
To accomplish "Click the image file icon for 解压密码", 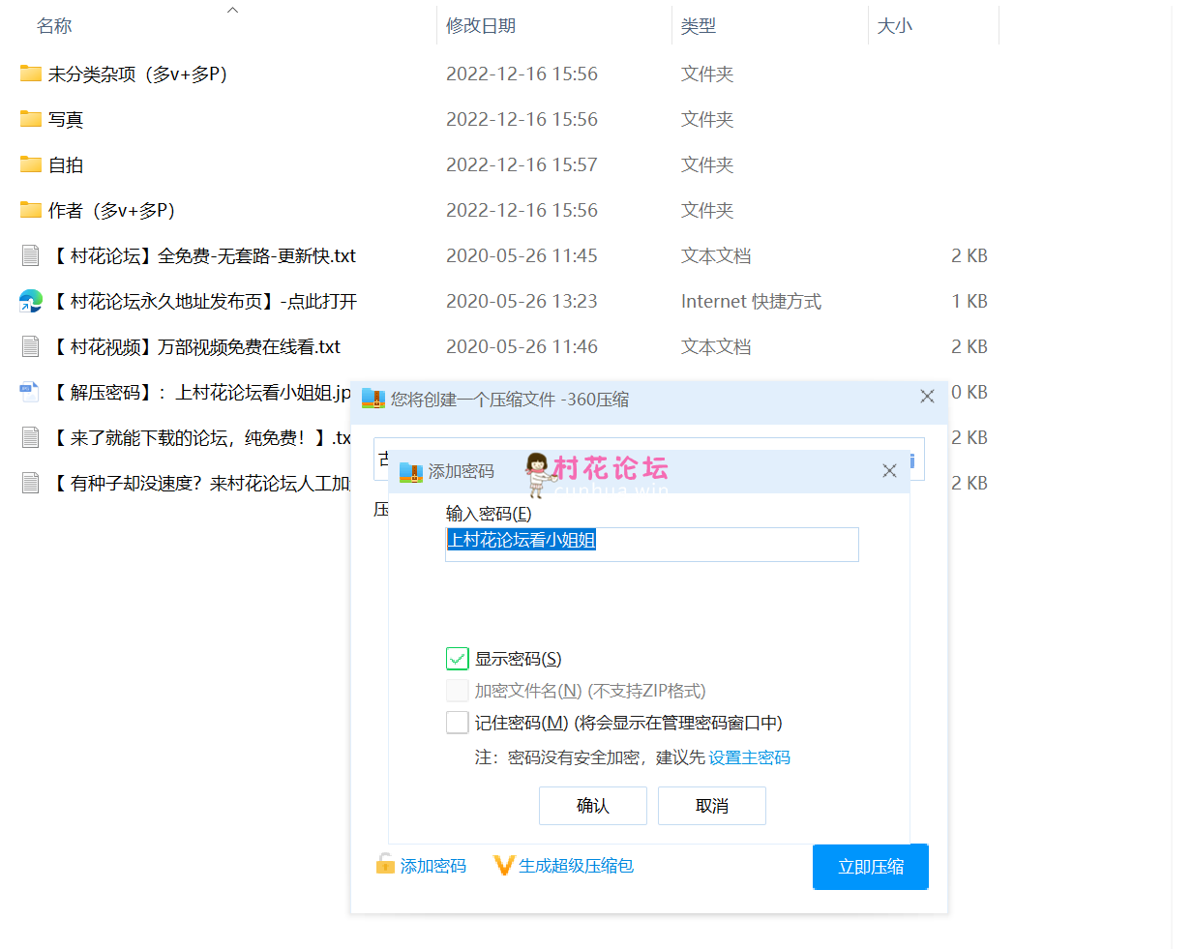I will 31,392.
